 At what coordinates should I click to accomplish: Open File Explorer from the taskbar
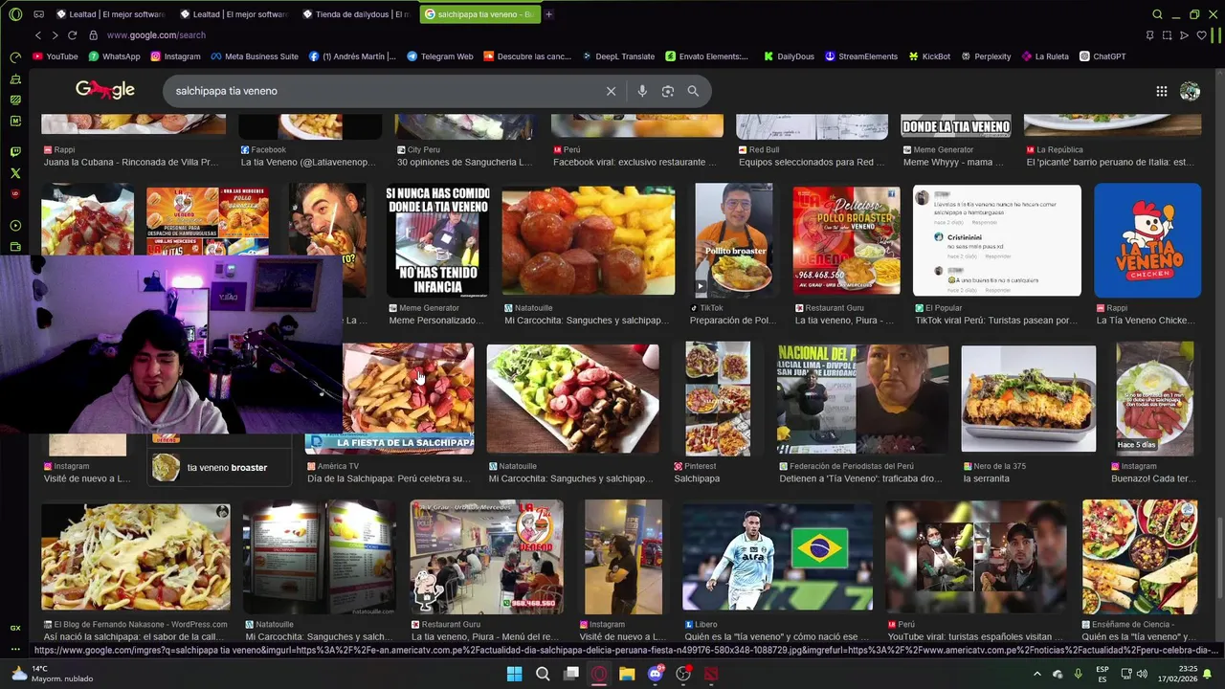tap(627, 674)
